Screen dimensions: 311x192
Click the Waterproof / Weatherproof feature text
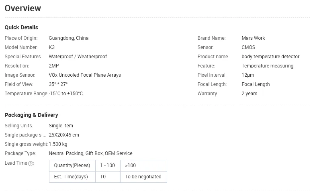point(78,57)
